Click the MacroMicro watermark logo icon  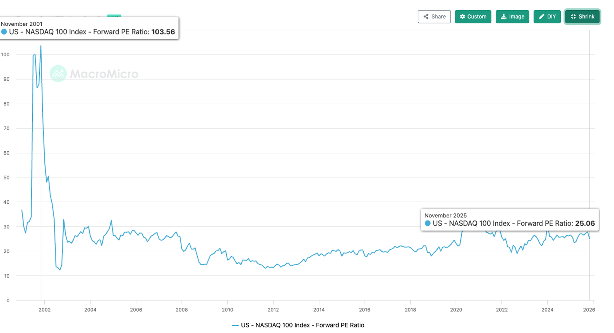tap(58, 74)
